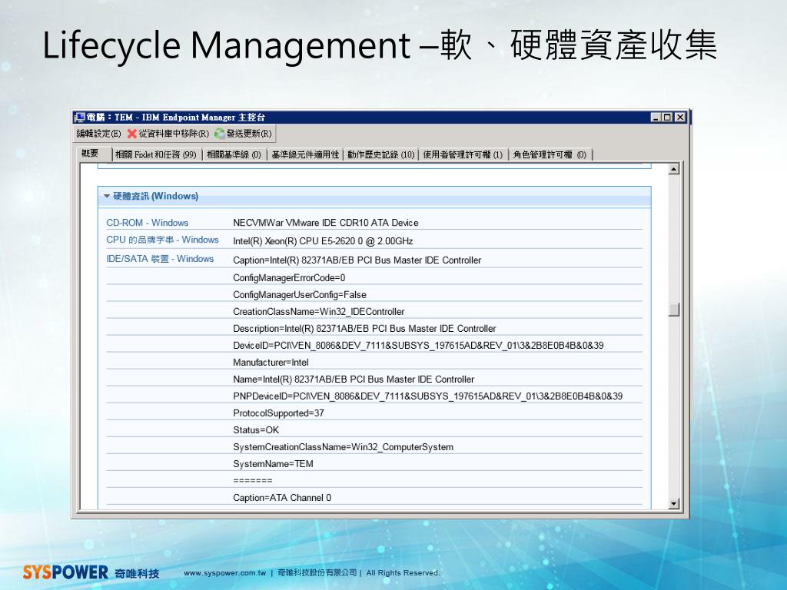Click the vertical scrollbar thumb
This screenshot has width=787, height=590.
(x=673, y=310)
